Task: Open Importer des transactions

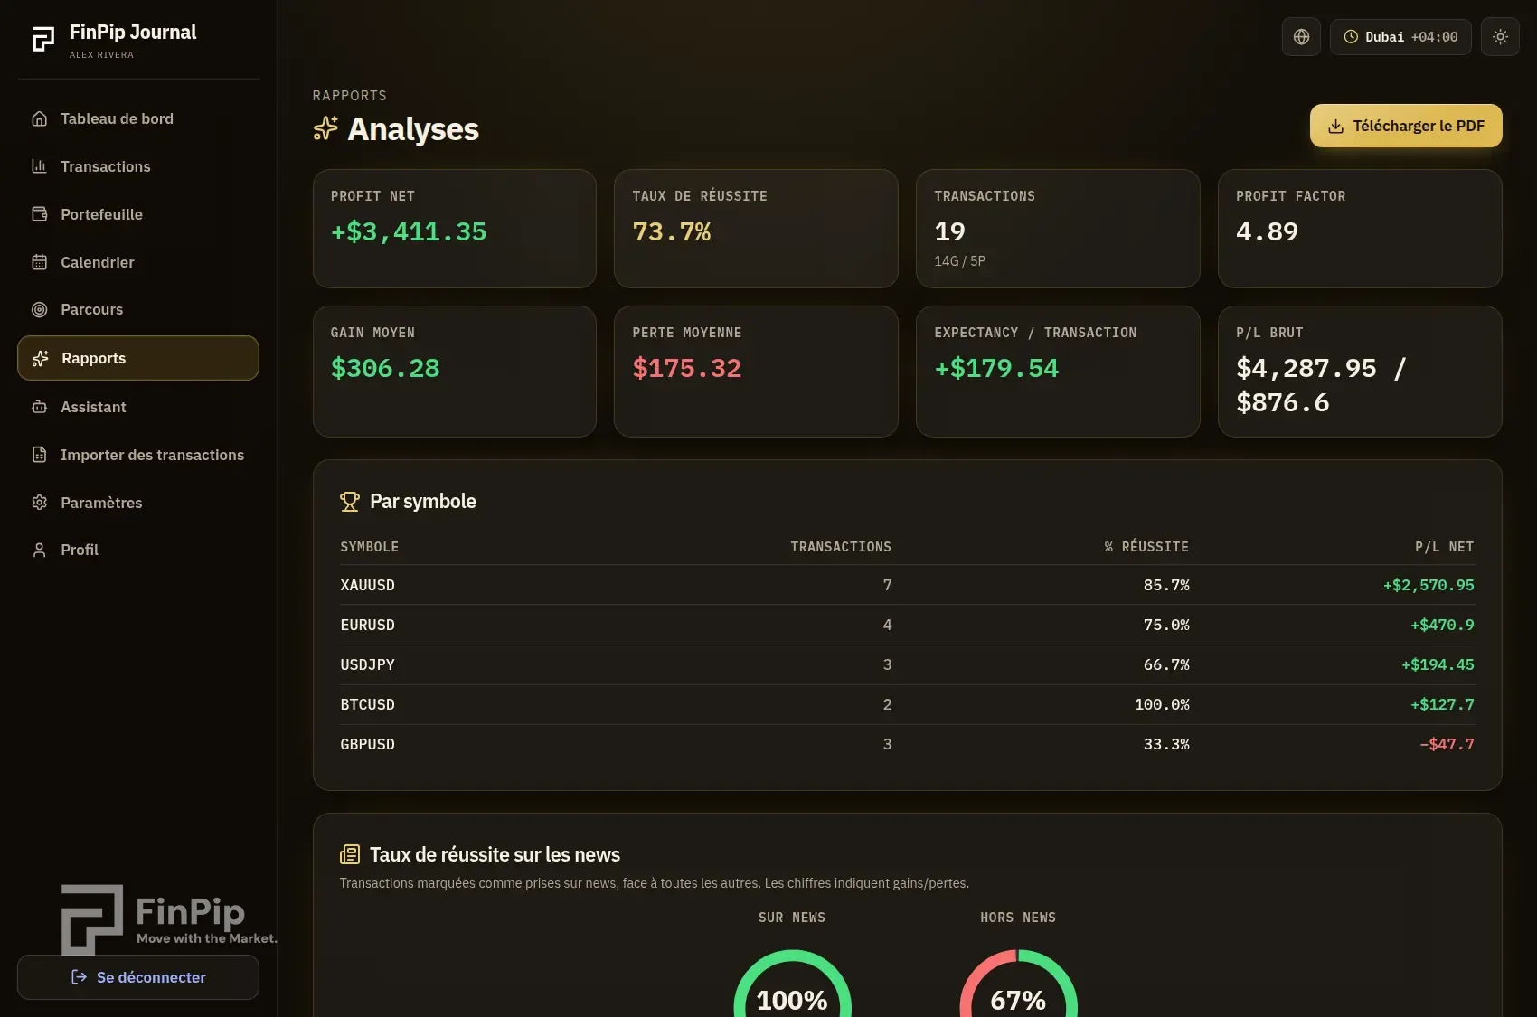Action: [x=138, y=455]
